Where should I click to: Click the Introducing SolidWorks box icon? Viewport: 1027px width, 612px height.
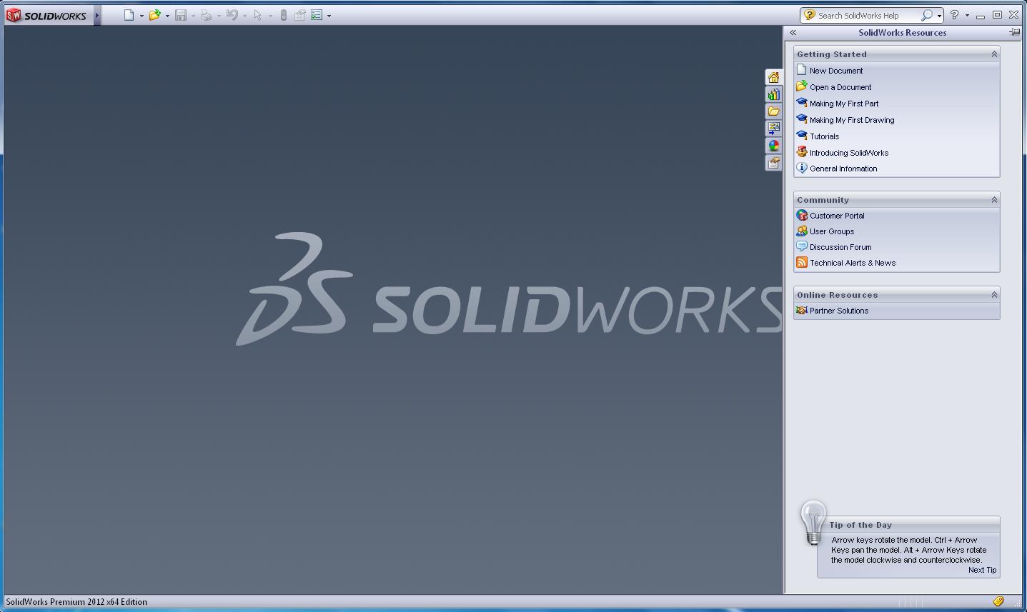[x=802, y=152]
